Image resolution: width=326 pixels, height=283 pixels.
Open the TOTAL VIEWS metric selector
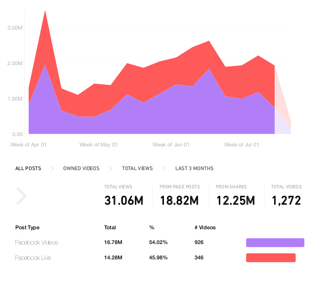[x=137, y=168]
